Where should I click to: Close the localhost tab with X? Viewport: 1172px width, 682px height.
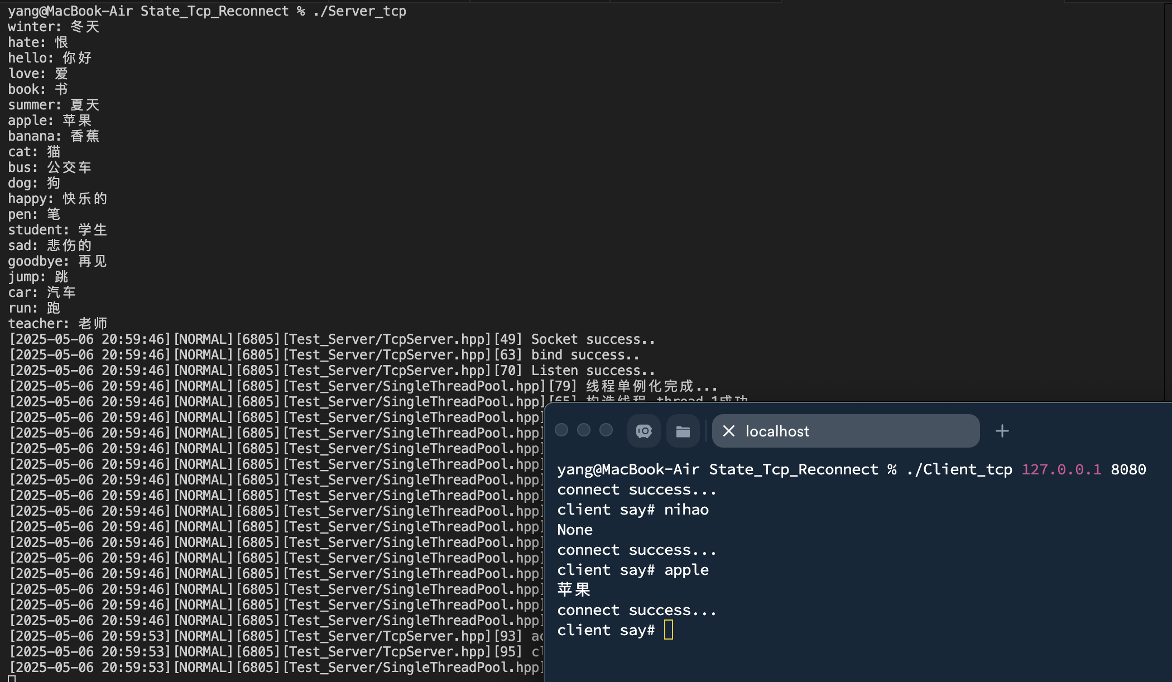click(728, 431)
